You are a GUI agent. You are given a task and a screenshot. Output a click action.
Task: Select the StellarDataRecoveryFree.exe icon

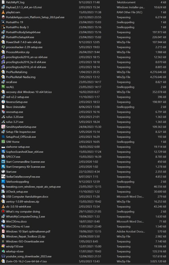[3, 177]
